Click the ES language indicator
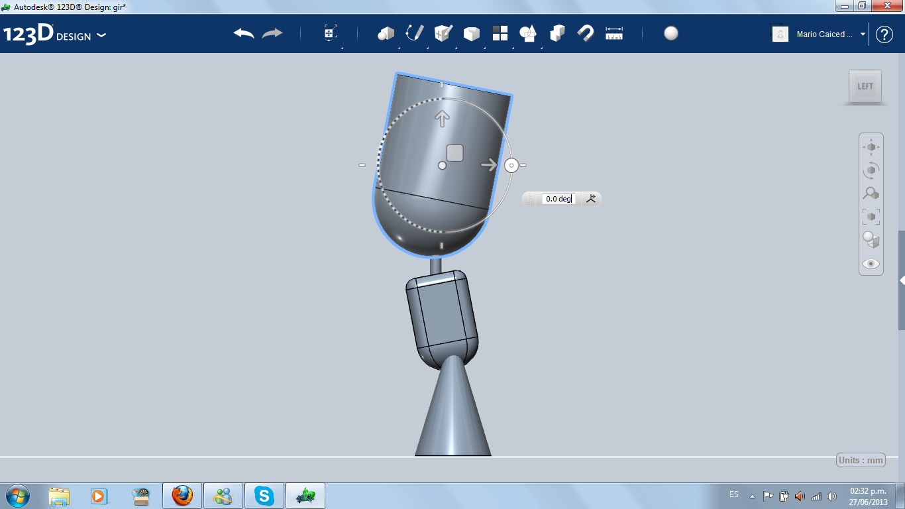The height and width of the screenshot is (509, 905). click(x=734, y=494)
